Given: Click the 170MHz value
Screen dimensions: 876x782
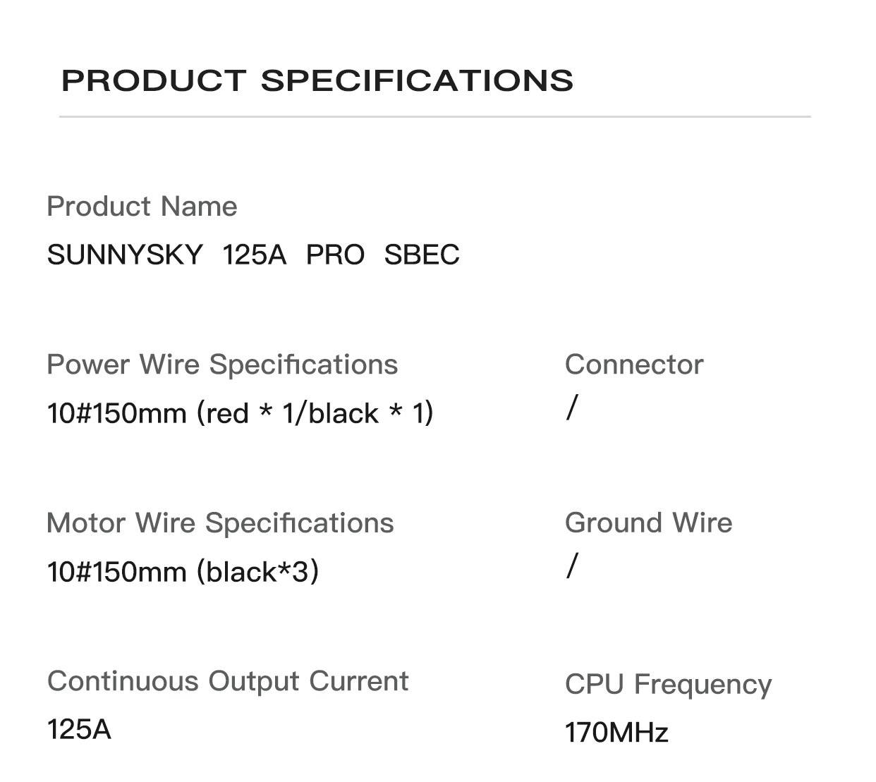Looking at the screenshot, I should [x=616, y=733].
